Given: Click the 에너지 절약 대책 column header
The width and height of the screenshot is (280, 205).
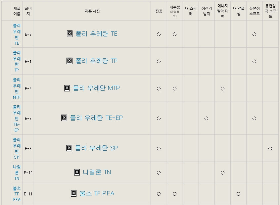Looking at the screenshot, I should pyautogui.click(x=222, y=11).
